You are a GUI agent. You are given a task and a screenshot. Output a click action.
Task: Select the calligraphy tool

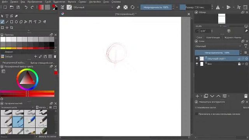pos(16,16)
